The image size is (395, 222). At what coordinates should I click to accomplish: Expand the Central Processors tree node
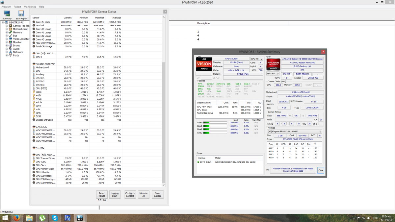tap(7, 26)
